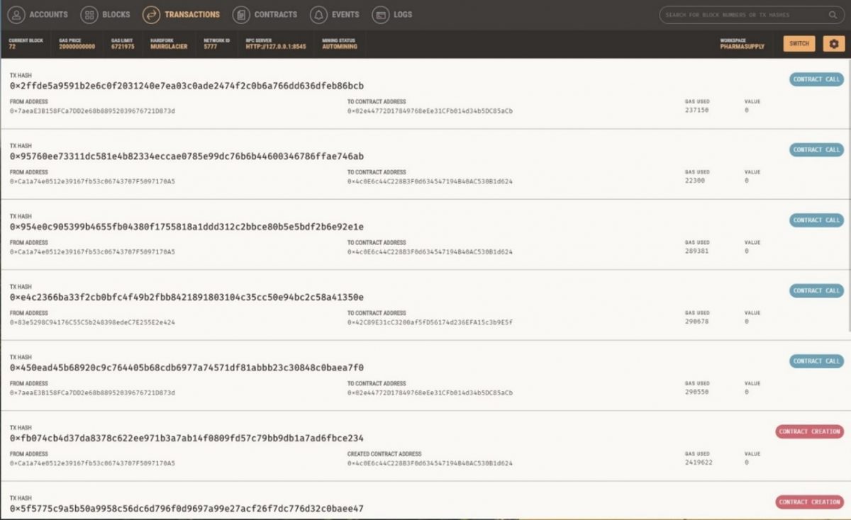Click the search magnifier icon
851x520 pixels.
(x=833, y=15)
